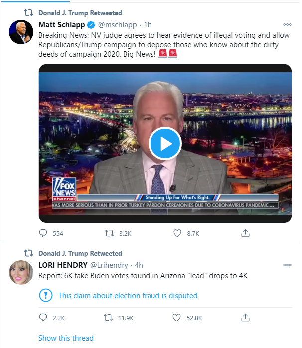
Task: Open more options on Matt Schlapp's tweet
Action: (x=287, y=24)
